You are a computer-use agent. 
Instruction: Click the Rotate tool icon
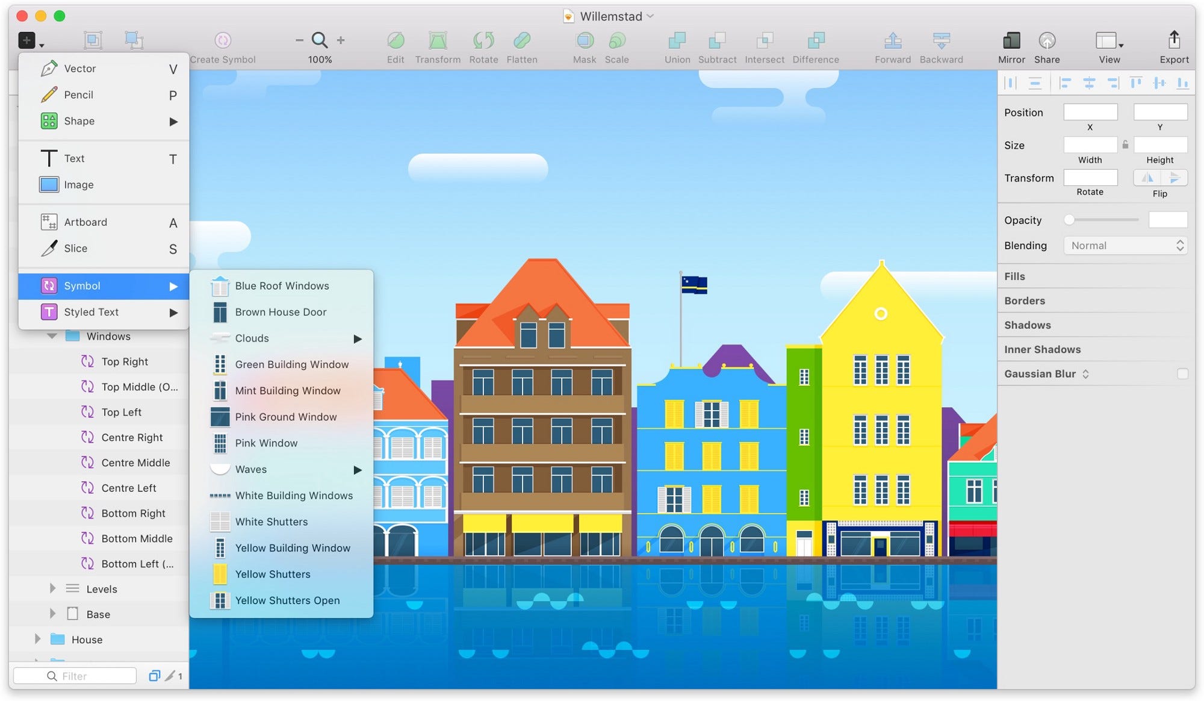pos(483,40)
